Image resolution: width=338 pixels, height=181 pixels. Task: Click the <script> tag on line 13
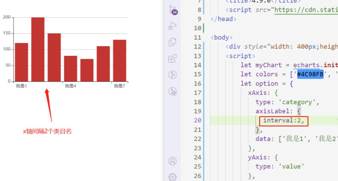coord(240,56)
